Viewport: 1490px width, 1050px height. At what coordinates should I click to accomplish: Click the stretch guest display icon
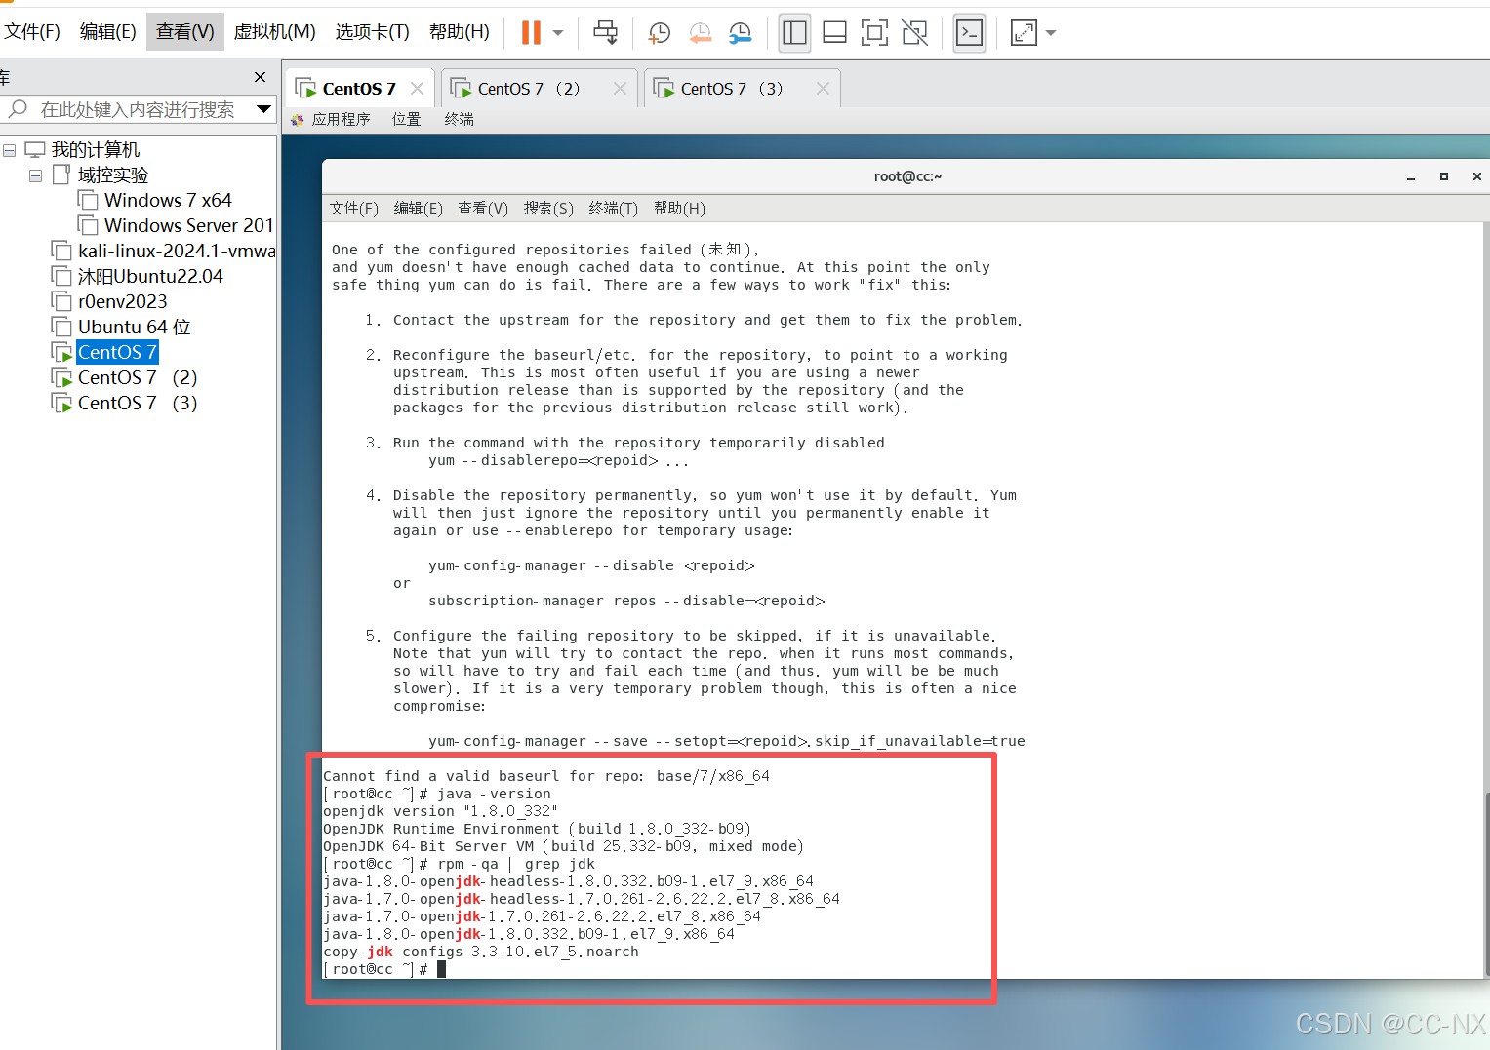(1024, 32)
